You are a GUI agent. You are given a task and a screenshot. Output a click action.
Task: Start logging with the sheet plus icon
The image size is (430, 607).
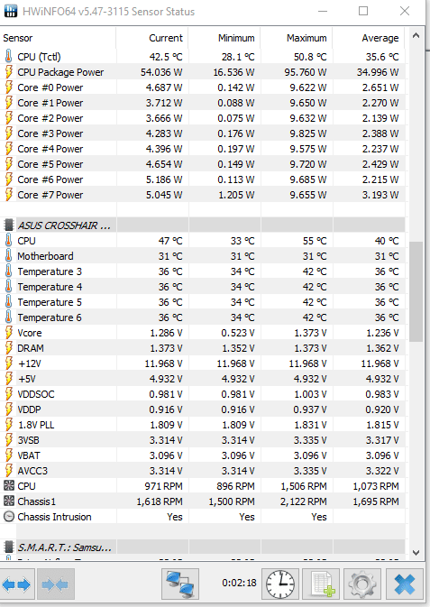pyautogui.click(x=321, y=584)
